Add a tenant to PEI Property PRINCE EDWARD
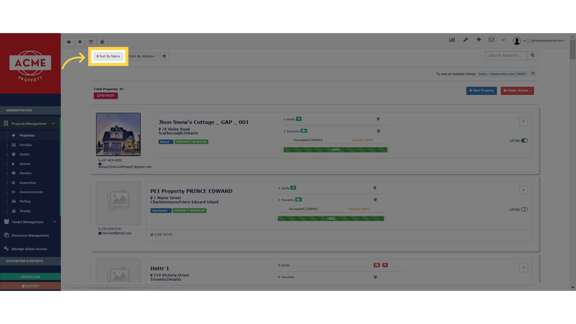The width and height of the screenshot is (576, 324). [298, 199]
